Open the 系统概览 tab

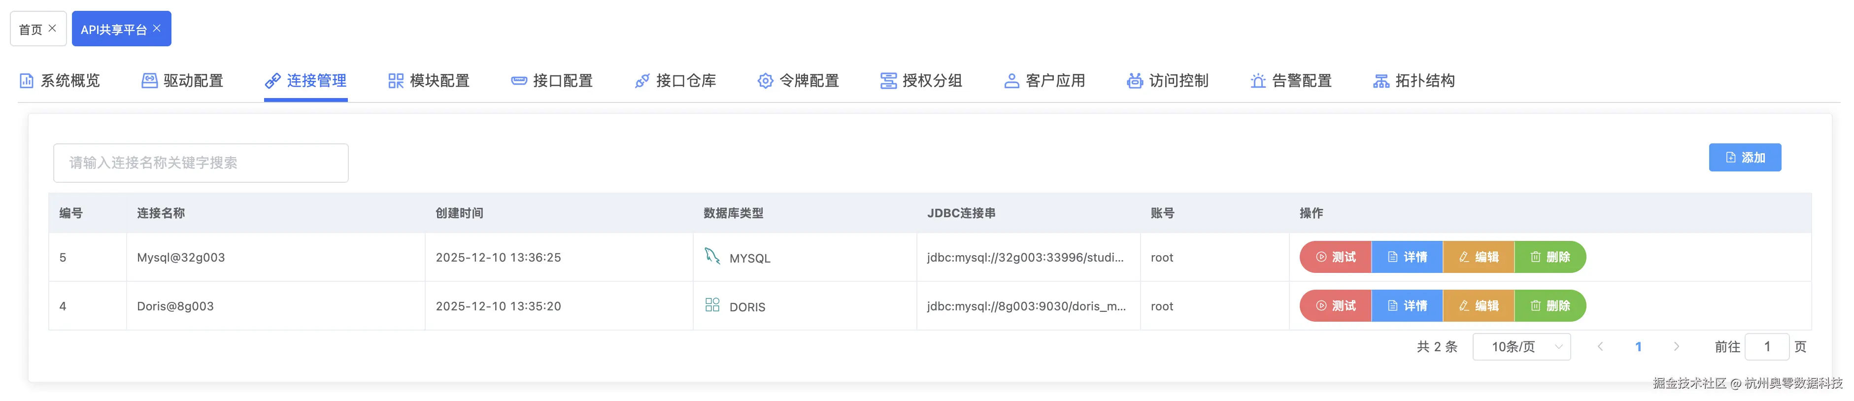coord(60,81)
